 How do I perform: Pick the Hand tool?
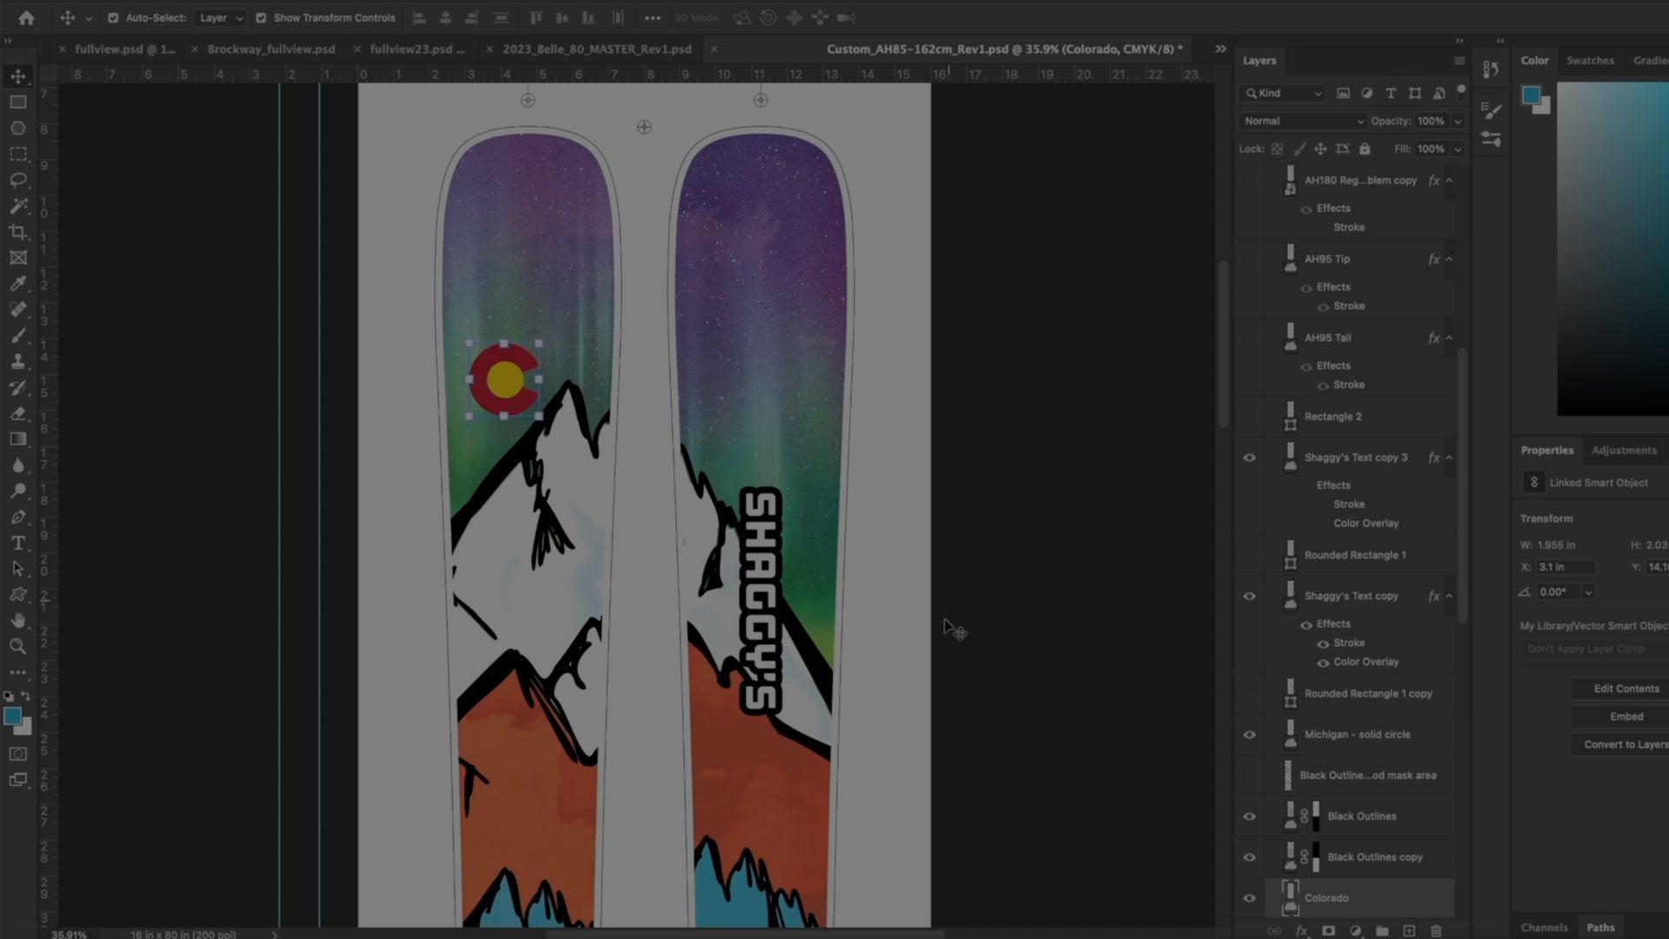18,620
